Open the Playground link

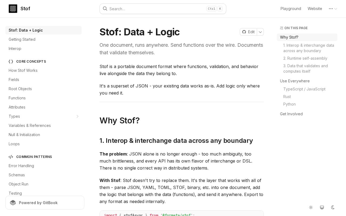click(x=291, y=9)
